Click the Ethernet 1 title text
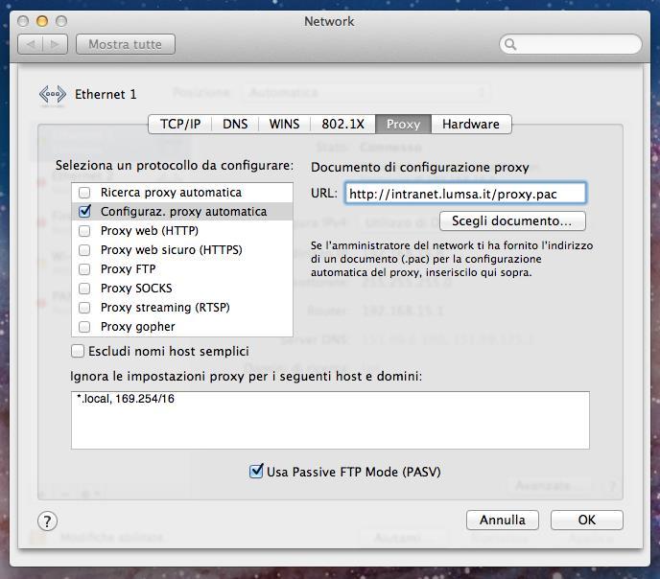Image resolution: width=660 pixels, height=579 pixels. 106,94
